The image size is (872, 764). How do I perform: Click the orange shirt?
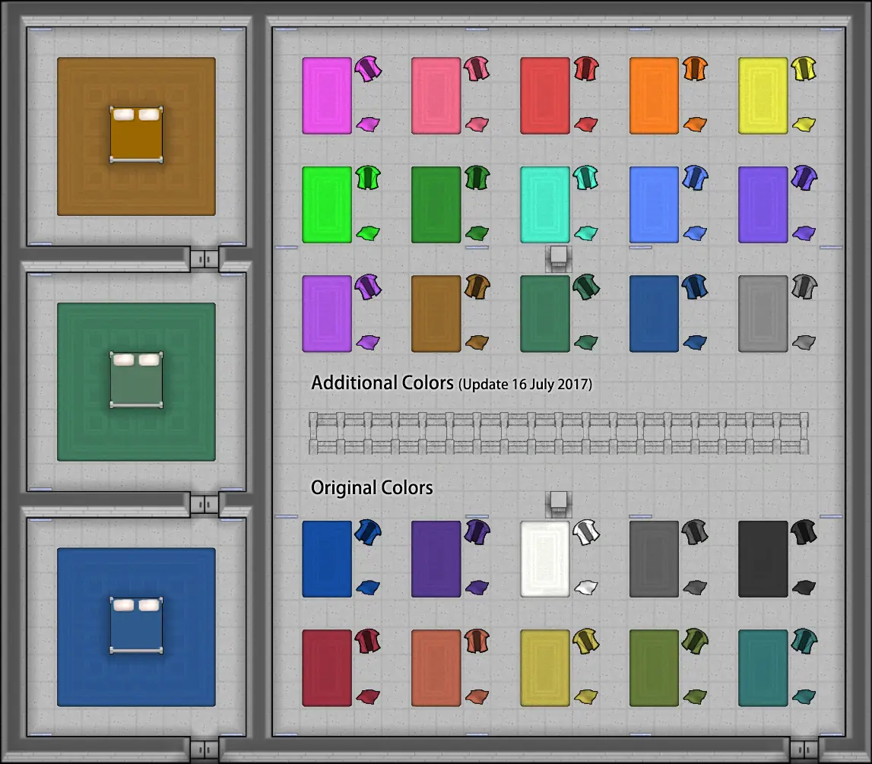point(695,69)
